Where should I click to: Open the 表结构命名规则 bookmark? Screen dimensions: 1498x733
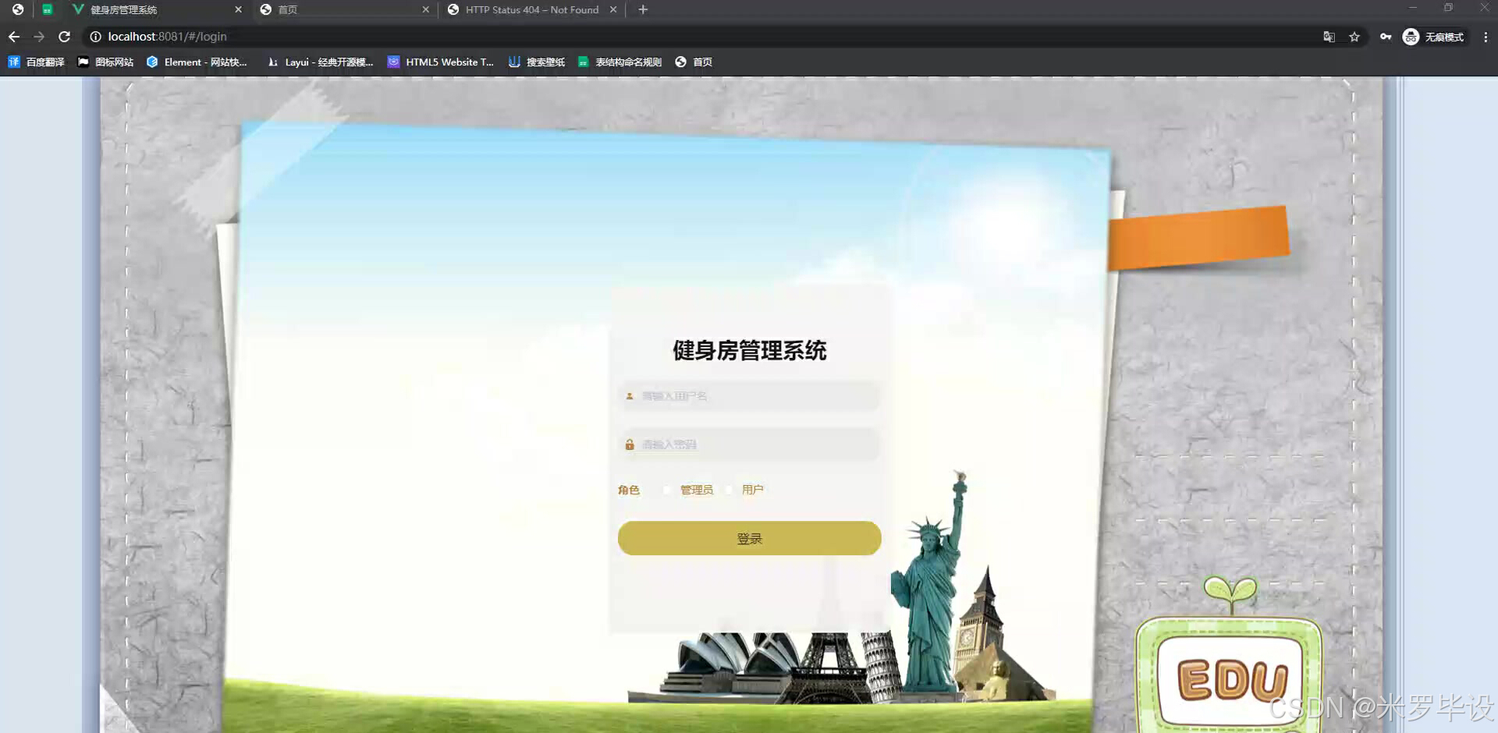619,62
